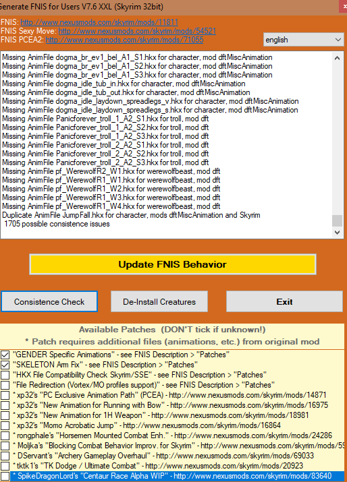347x482 pixels.
Task: Tick Momo Acrobatic Jump checkbox
Action: pyautogui.click(x=5, y=426)
